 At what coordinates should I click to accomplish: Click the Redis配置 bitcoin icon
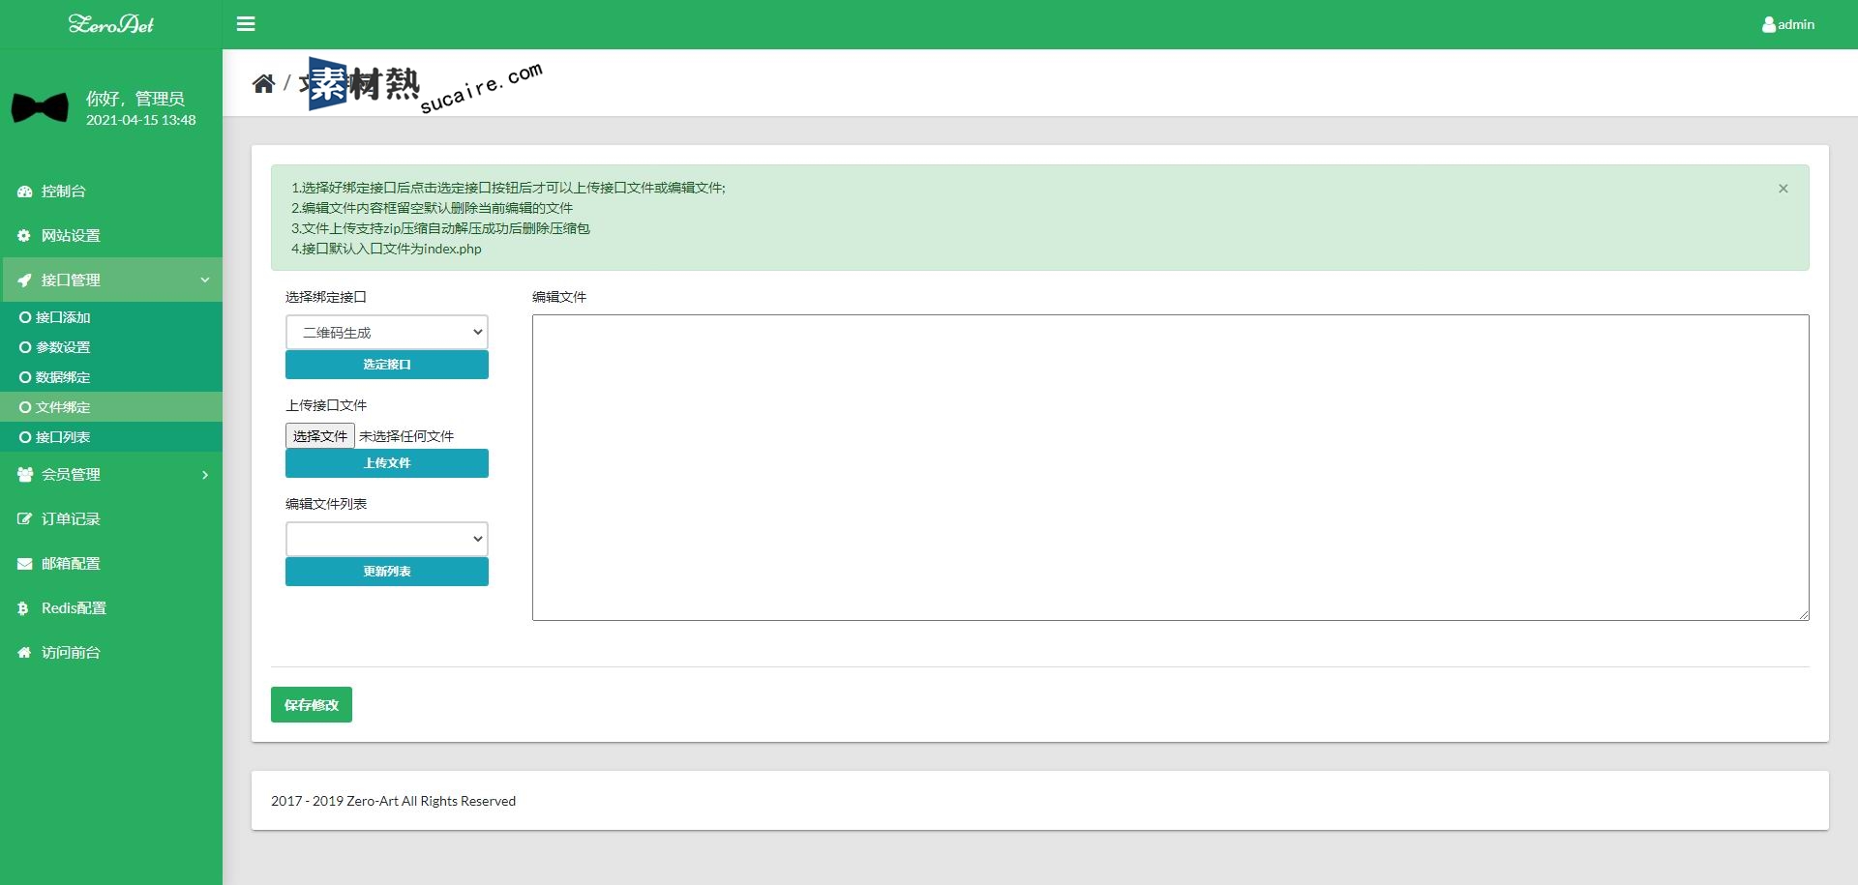(x=23, y=608)
